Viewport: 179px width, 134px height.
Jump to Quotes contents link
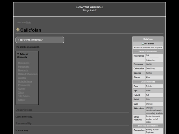22,89
